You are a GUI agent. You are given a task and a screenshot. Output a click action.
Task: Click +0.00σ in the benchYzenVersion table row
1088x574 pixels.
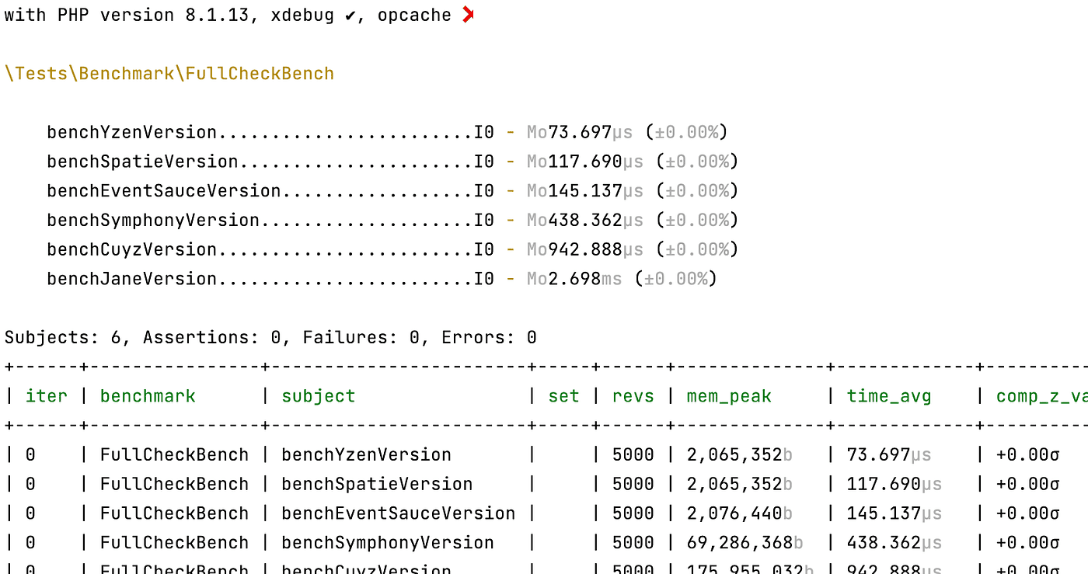pyautogui.click(x=1028, y=454)
